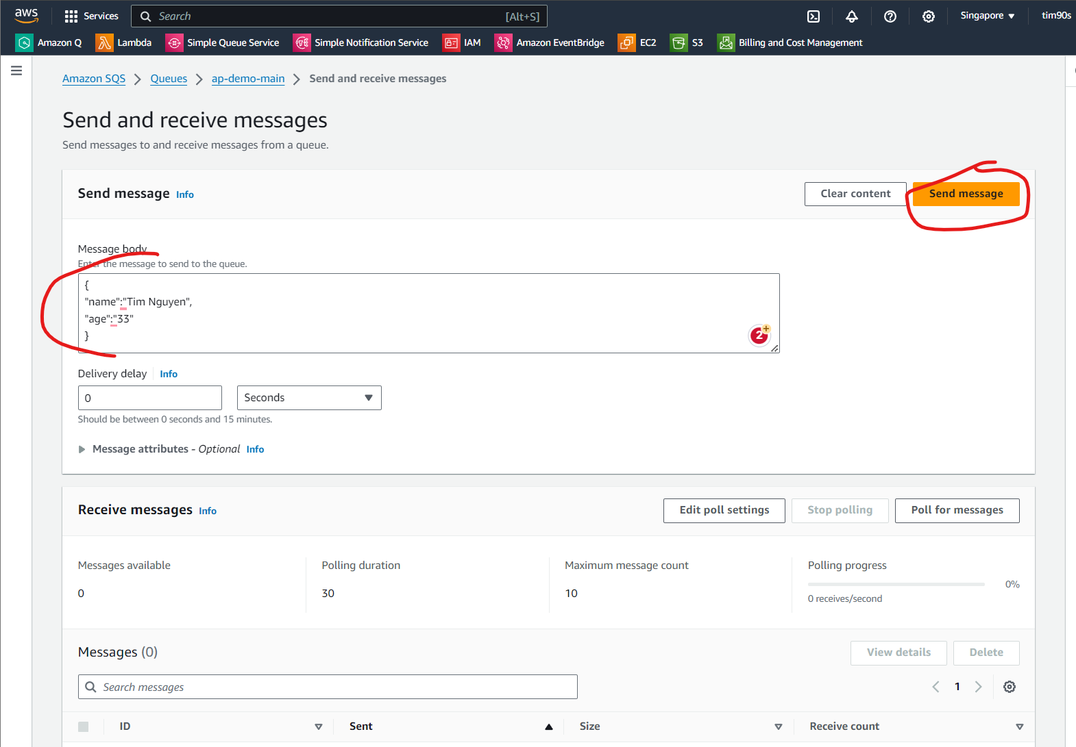1076x747 pixels.
Task: Open the ID column sort dropdown
Action: click(318, 726)
